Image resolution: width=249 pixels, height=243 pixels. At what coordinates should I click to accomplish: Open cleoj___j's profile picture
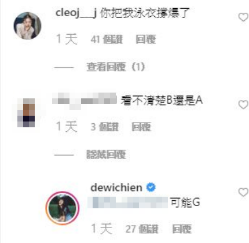pos(27,25)
